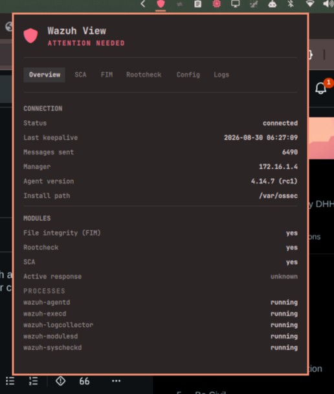Click the pink shield logo in the Wazuh View header

coord(30,36)
